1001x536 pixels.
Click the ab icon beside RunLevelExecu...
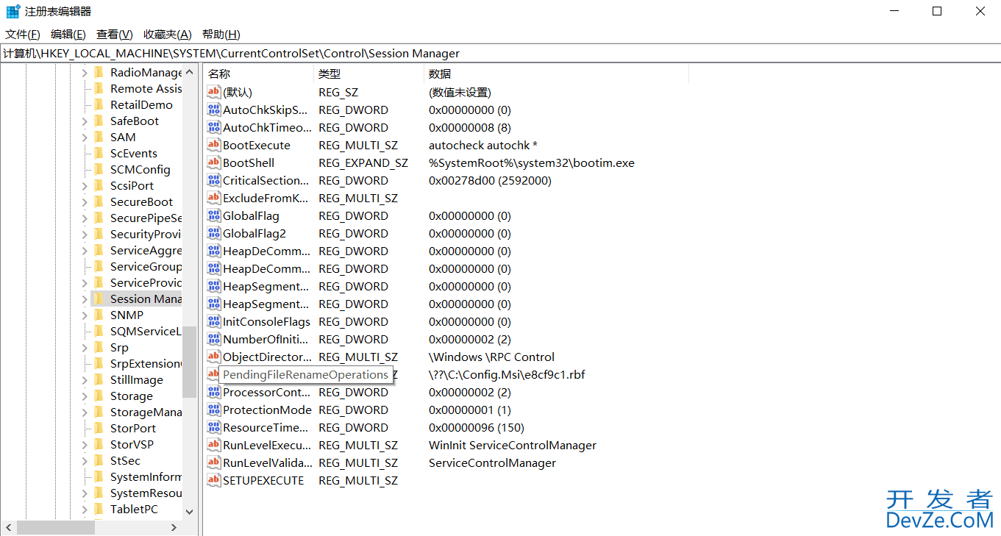pyautogui.click(x=214, y=445)
